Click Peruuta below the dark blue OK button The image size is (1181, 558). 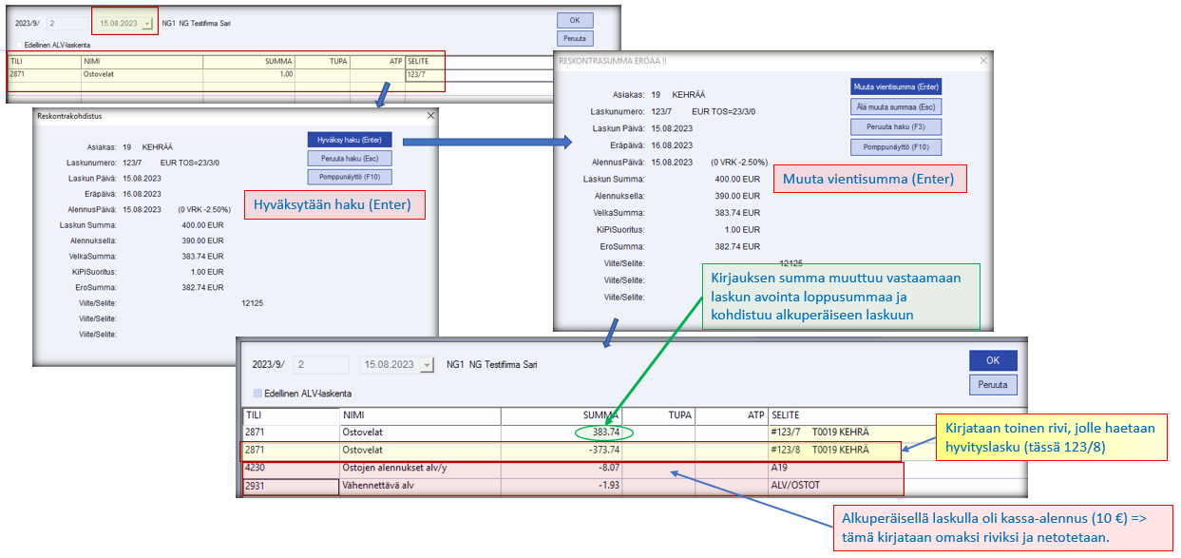[993, 384]
